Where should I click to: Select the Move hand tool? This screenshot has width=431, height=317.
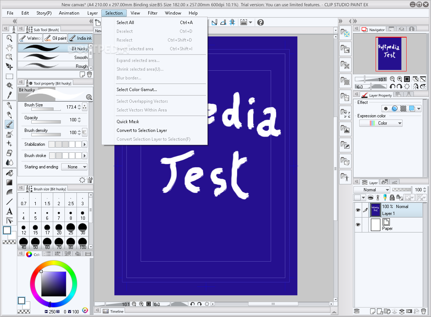coord(9,48)
